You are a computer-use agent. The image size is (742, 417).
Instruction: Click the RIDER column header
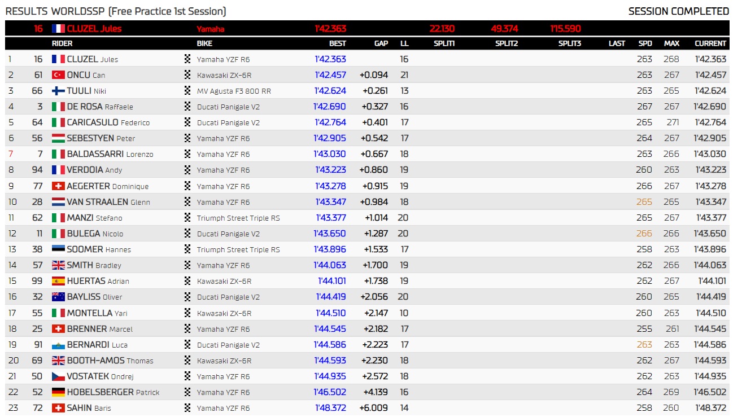coord(62,43)
